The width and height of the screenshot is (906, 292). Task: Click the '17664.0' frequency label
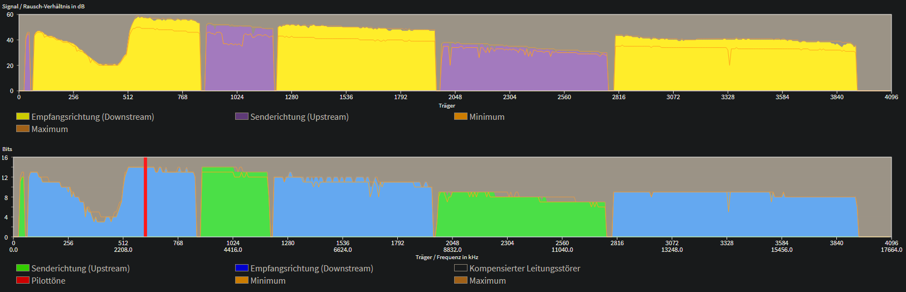point(892,250)
